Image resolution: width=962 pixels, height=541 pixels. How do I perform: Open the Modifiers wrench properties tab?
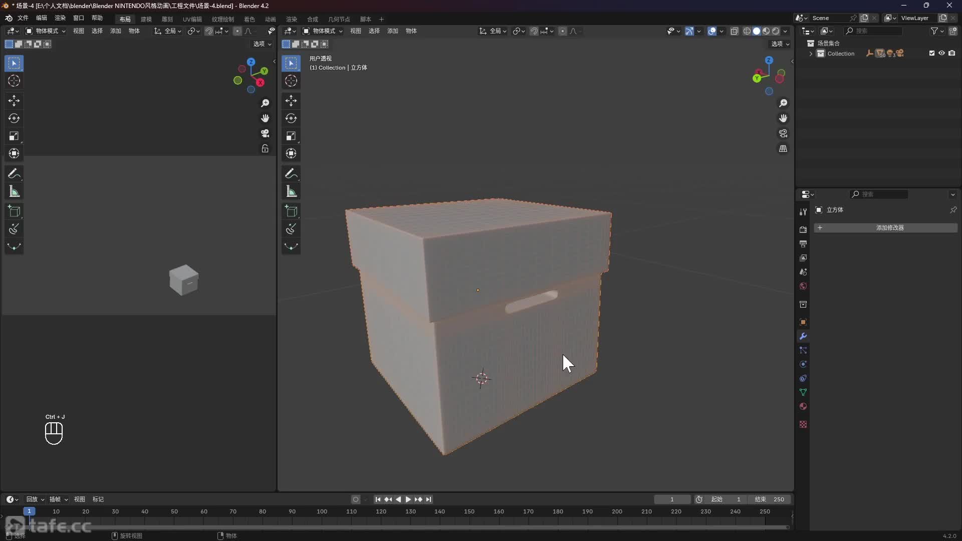point(803,336)
